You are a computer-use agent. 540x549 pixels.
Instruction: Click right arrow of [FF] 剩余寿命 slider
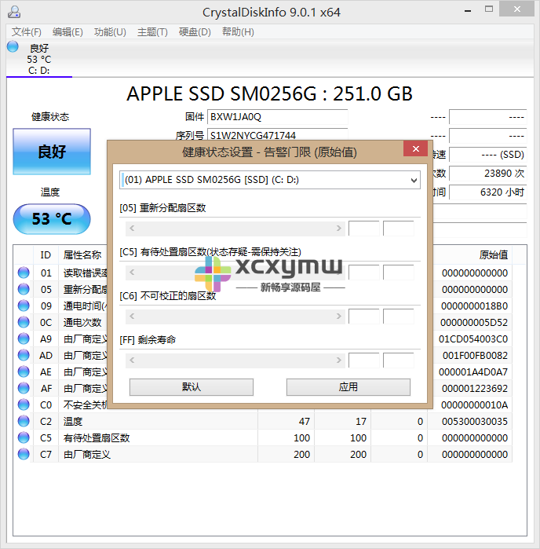click(339, 360)
